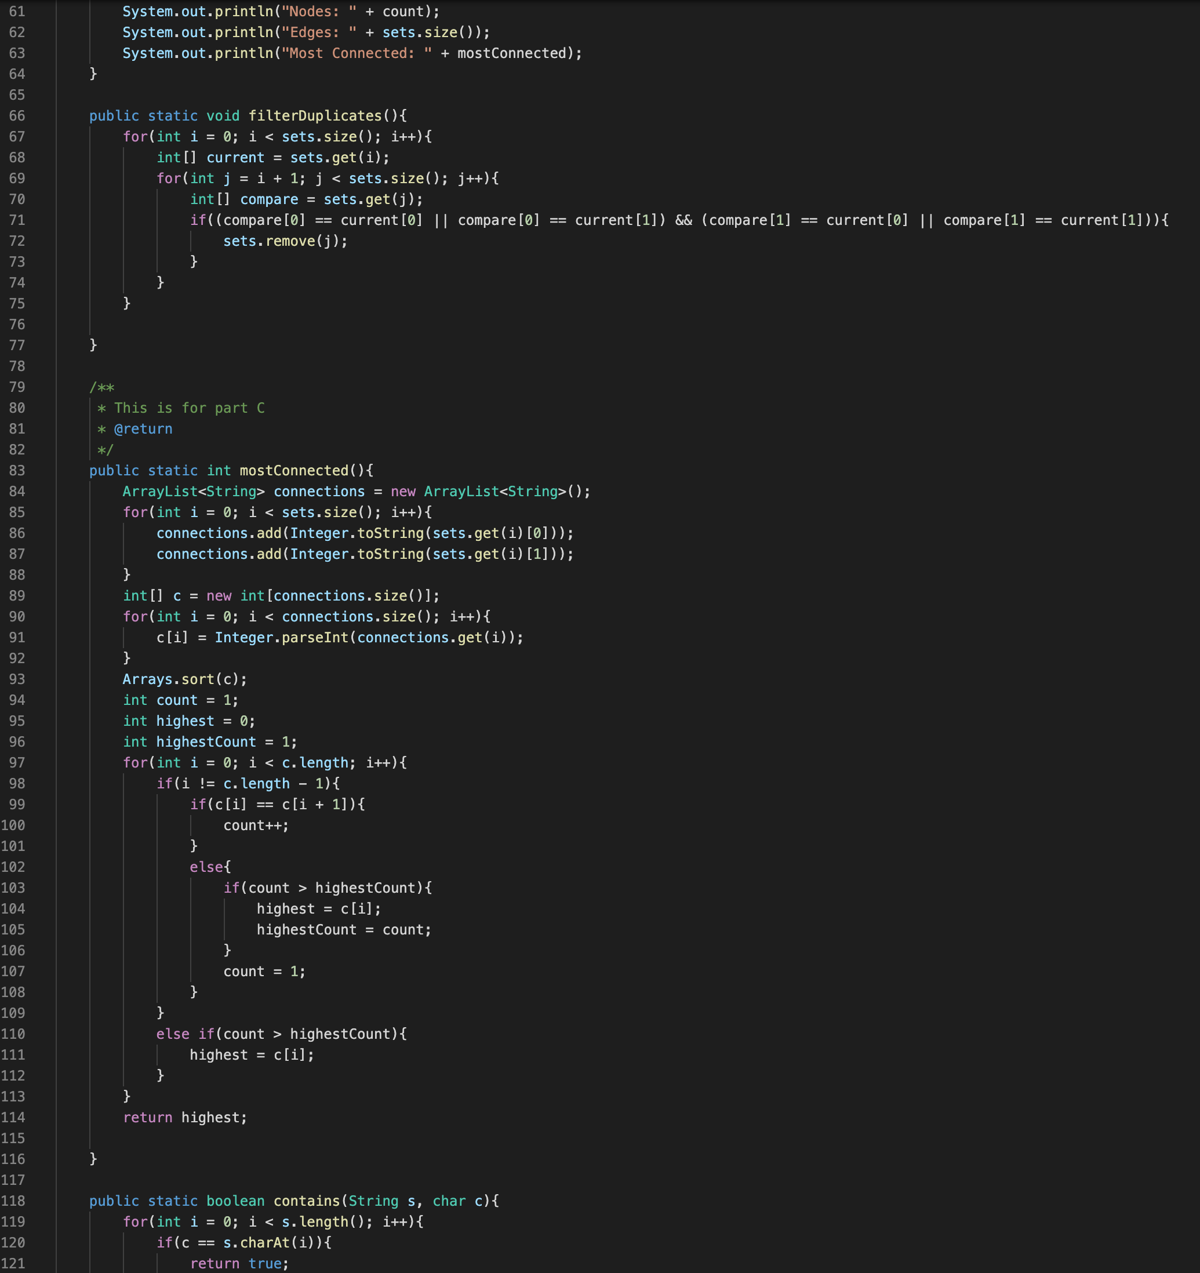The image size is (1200, 1273).
Task: Click the return highest; statement
Action: 184,1118
